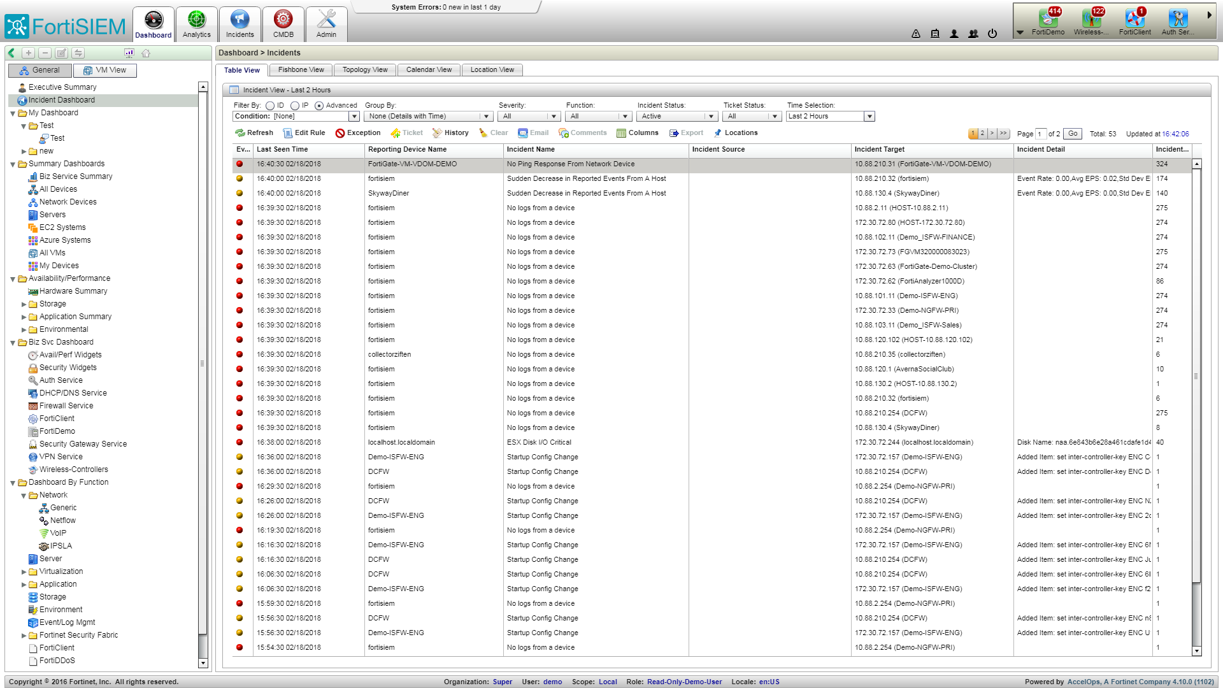Click the Exception toolbar icon
This screenshot has height=688, width=1223.
pyautogui.click(x=340, y=133)
